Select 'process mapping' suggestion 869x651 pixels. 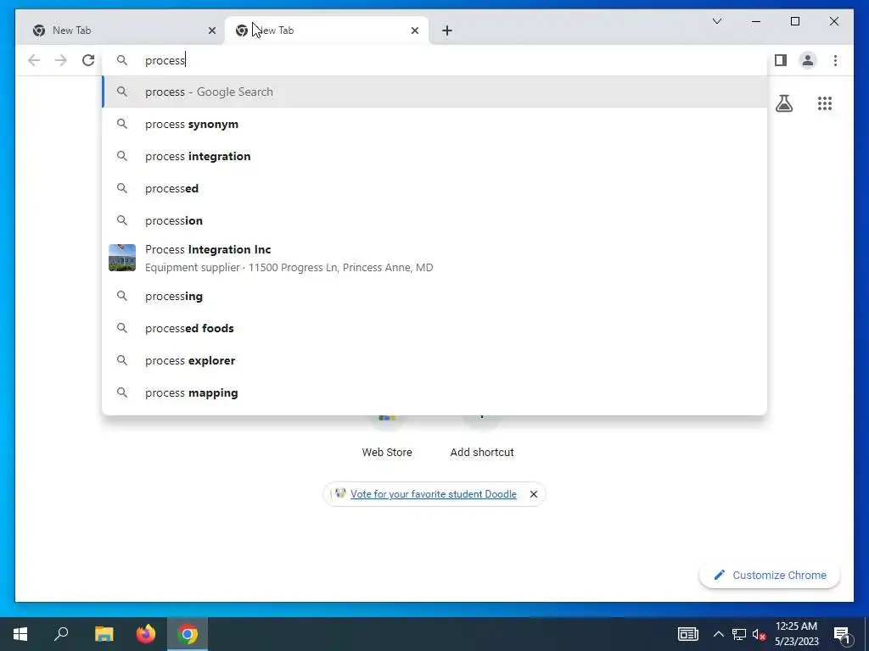pos(435,392)
